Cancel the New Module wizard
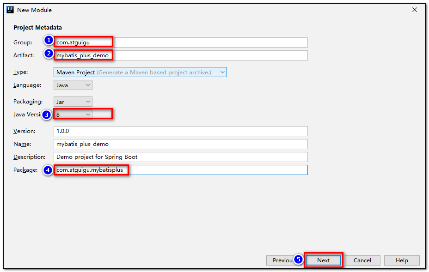Screen dimensions: 429x272 click(362, 260)
